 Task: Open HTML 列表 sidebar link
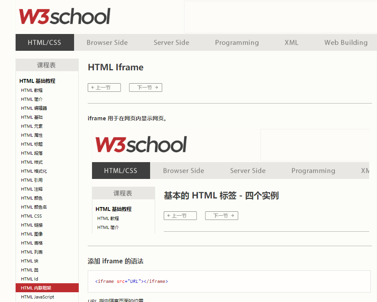32,252
